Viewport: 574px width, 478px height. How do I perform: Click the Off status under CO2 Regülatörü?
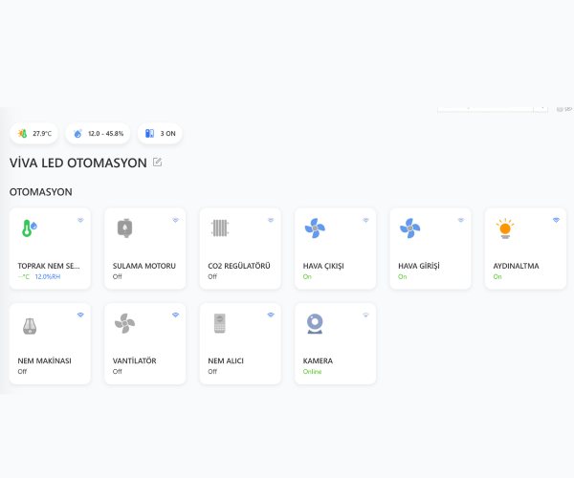(x=212, y=277)
